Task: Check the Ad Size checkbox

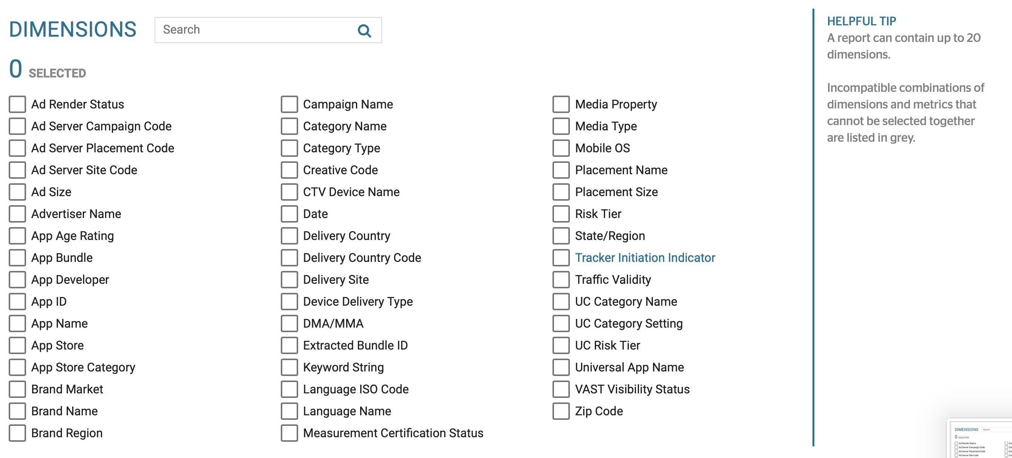Action: (x=17, y=192)
